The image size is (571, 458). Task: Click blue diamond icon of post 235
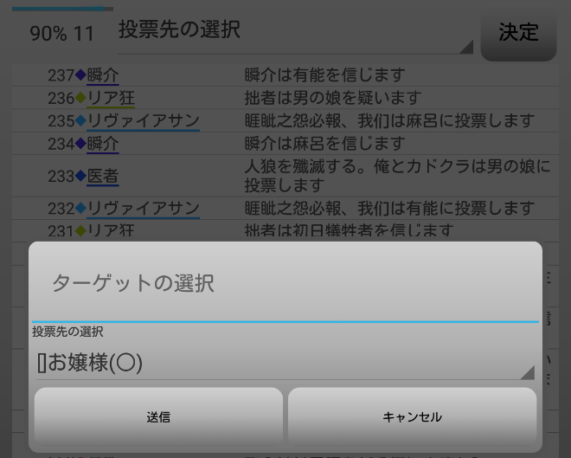pos(80,120)
